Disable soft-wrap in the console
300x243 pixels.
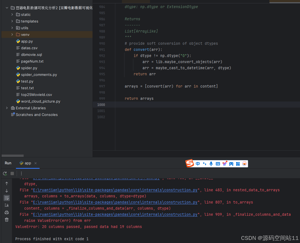tap(6, 198)
